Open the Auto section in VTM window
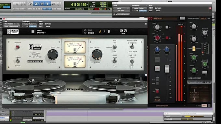 click(41, 21)
